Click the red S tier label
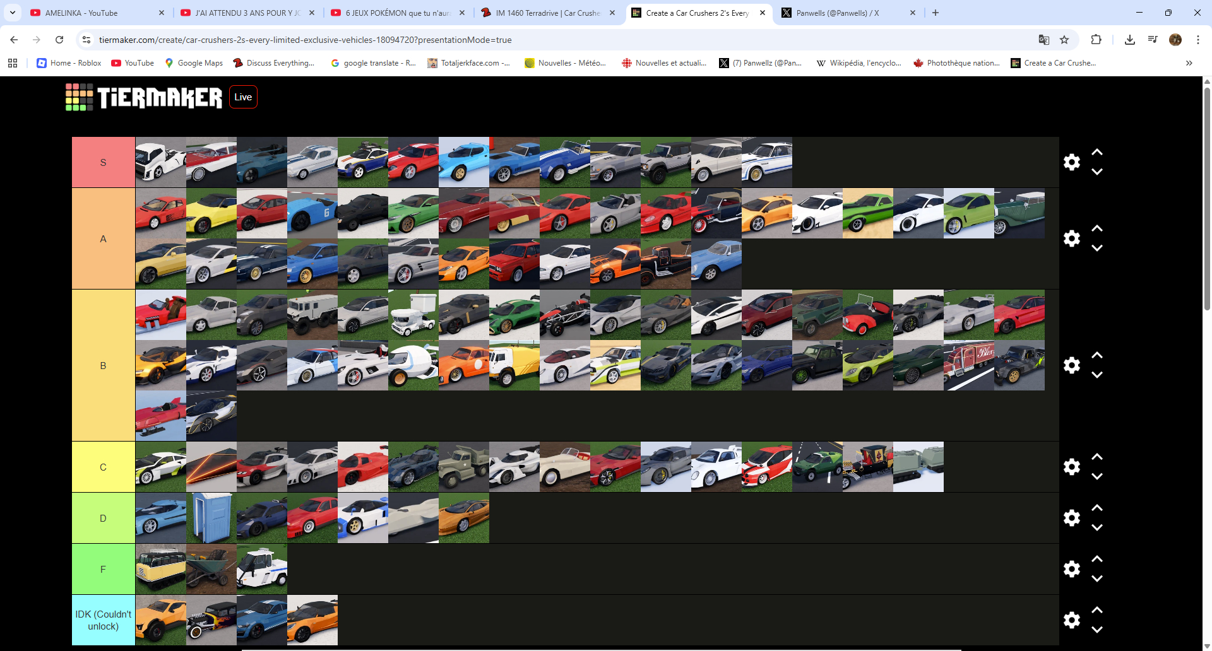Viewport: 1212px width, 651px height. pos(104,163)
